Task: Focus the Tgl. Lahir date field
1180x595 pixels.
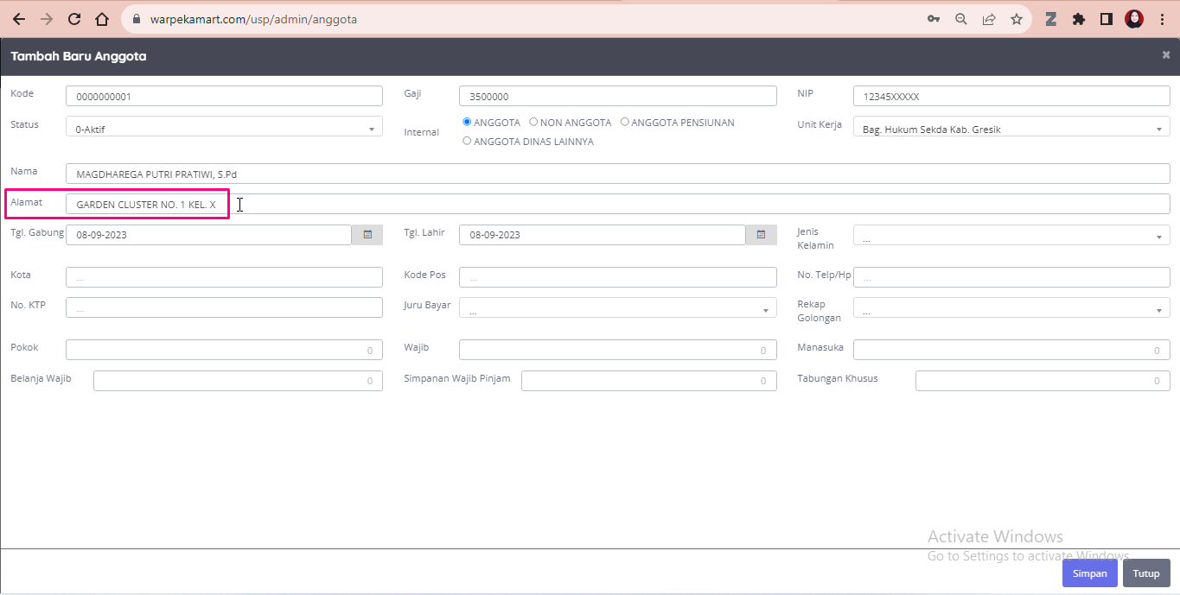Action: (603, 234)
